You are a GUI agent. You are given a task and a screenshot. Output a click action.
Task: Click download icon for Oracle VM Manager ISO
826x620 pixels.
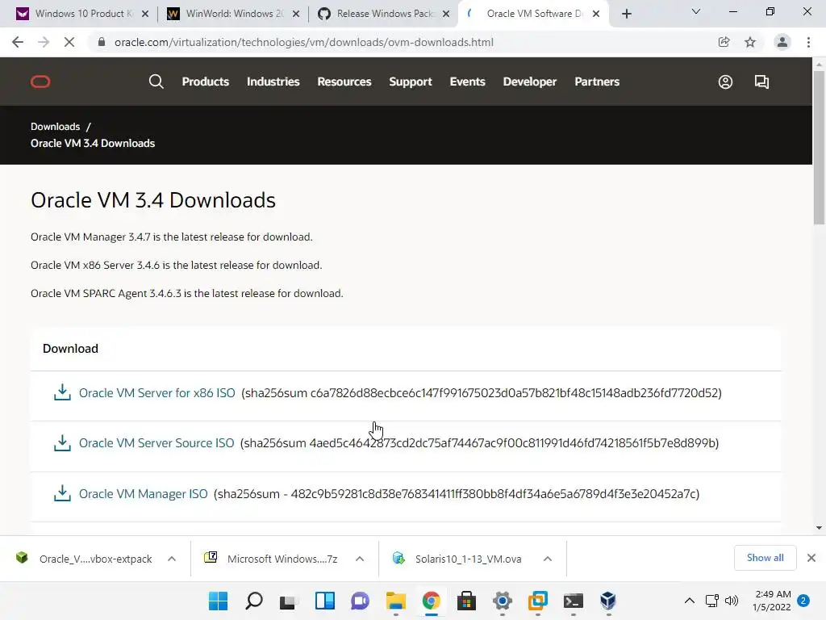(62, 493)
